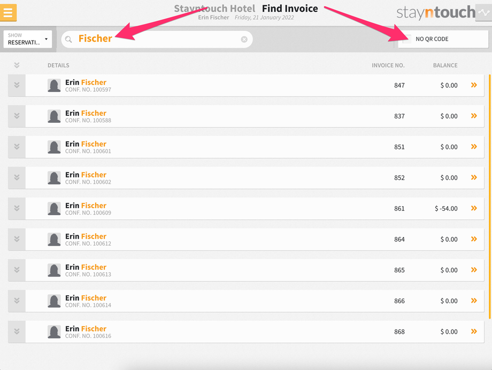Open invoice 851 via orange arrow
Image resolution: width=492 pixels, height=370 pixels.
tap(474, 146)
